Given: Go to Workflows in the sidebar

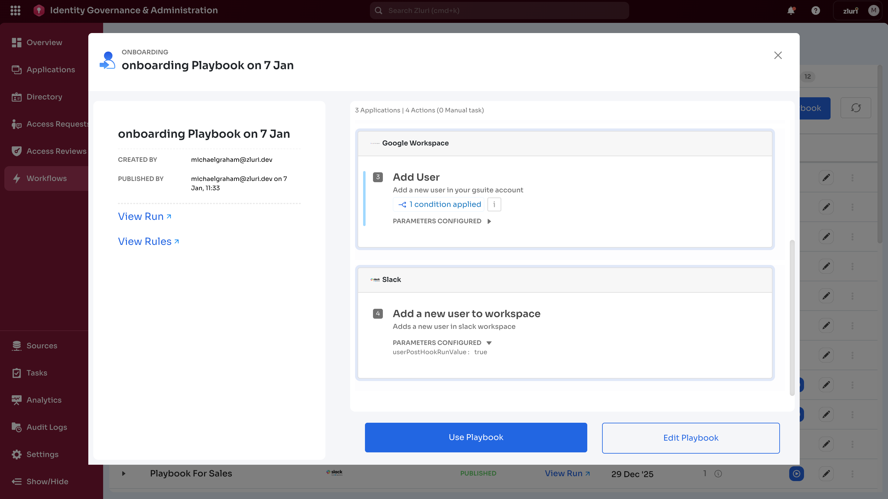Looking at the screenshot, I should pos(47,178).
